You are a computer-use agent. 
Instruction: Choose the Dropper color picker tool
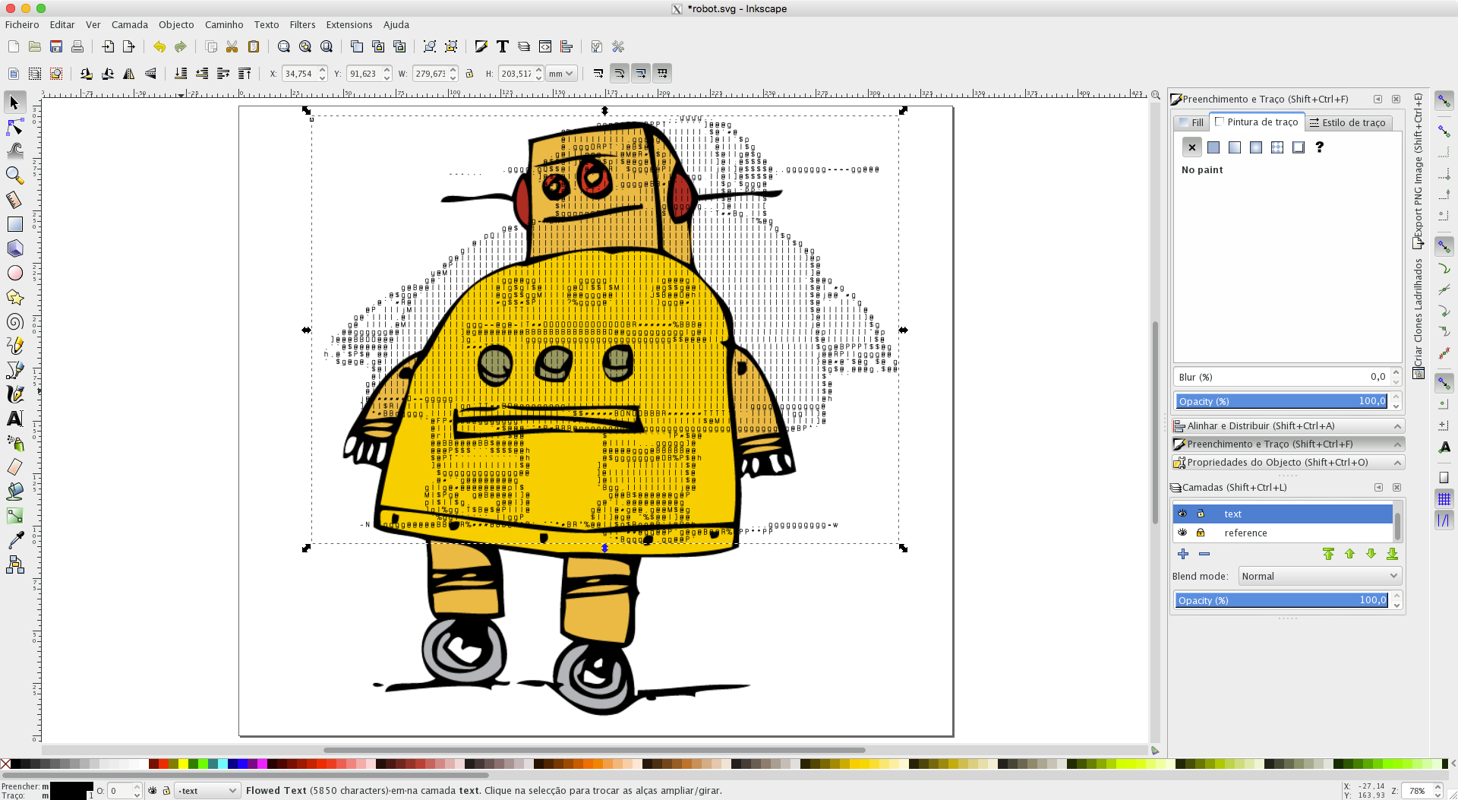(15, 540)
